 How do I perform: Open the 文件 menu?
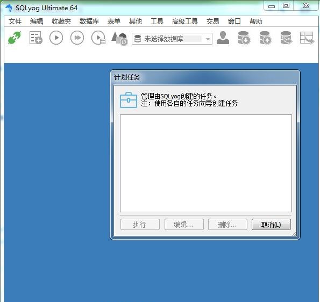(15, 21)
